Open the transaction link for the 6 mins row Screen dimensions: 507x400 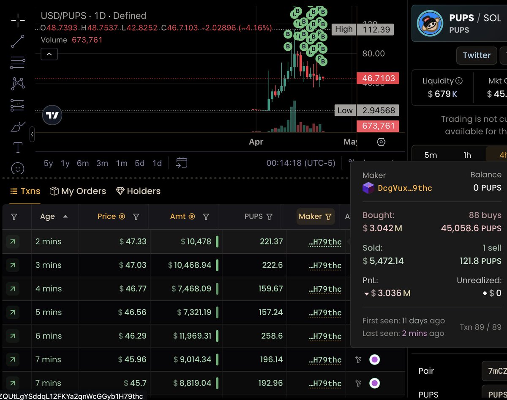point(13,336)
